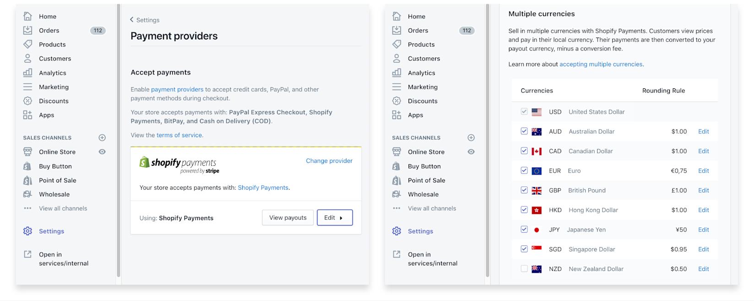Click Wholesale icon in left panel

(27, 194)
